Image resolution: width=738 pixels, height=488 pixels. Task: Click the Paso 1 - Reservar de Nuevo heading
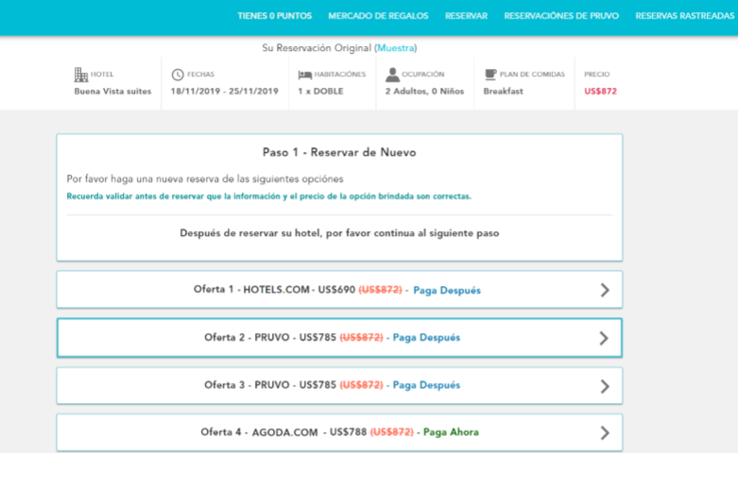coord(339,152)
